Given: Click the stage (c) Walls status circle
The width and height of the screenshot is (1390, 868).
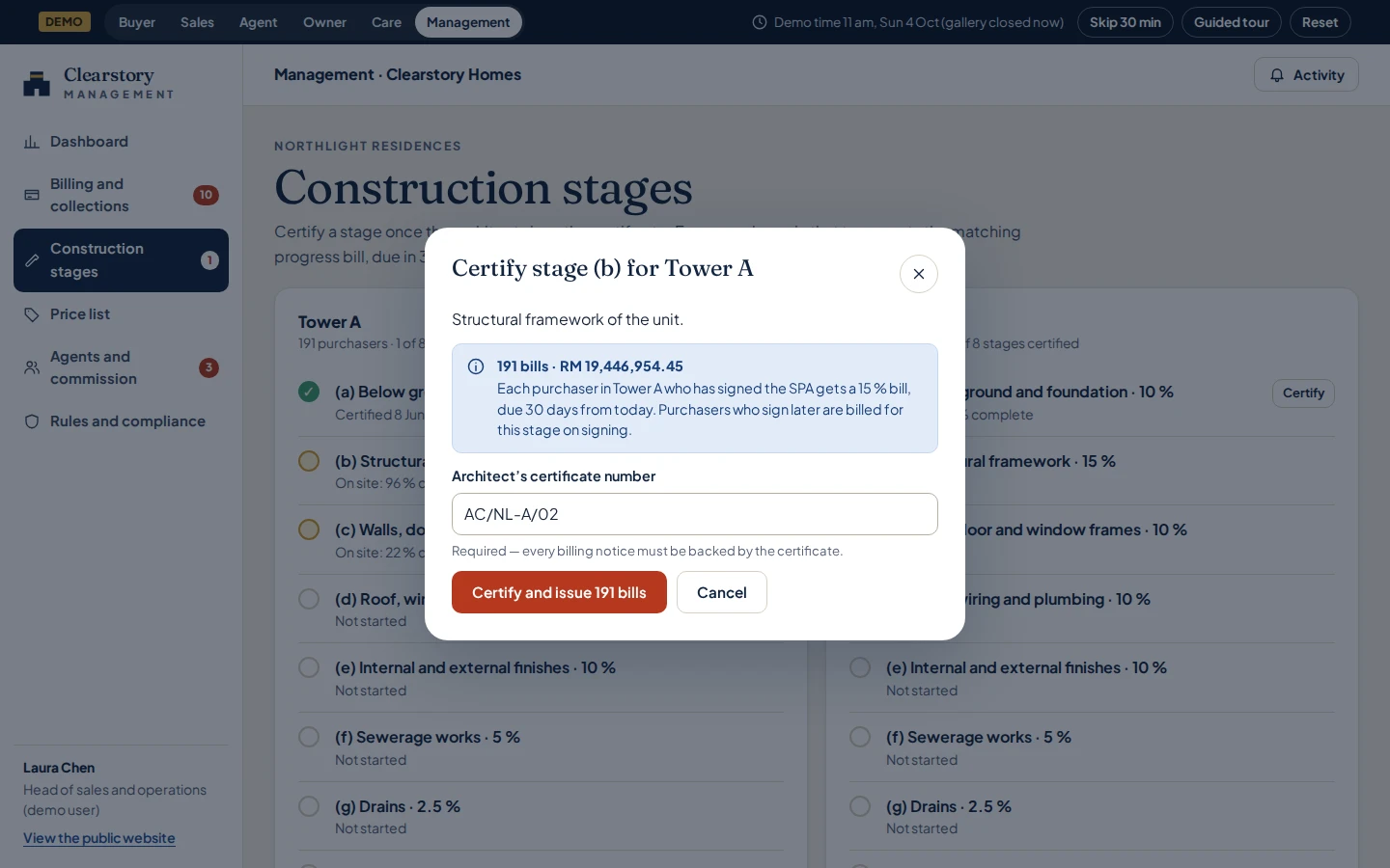Looking at the screenshot, I should pos(309,529).
